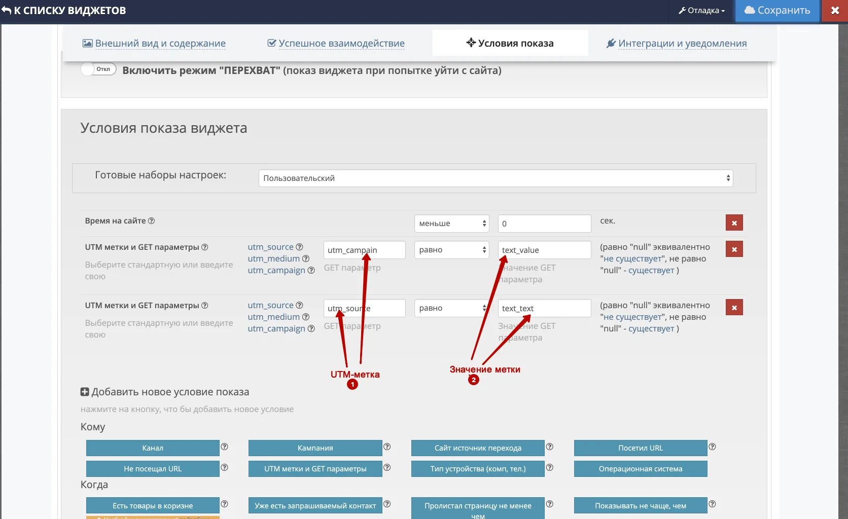Show help for UTM метки button
This screenshot has height=519, width=848.
(387, 467)
